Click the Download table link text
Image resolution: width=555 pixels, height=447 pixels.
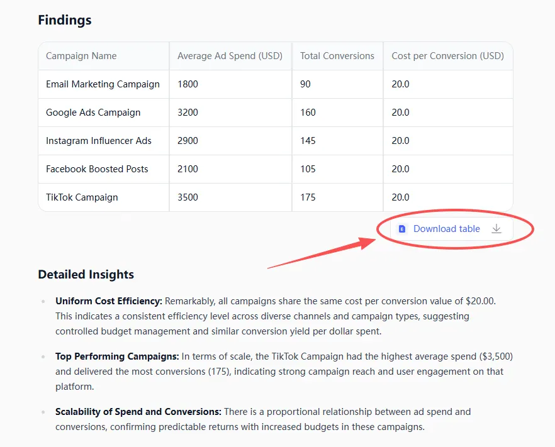[446, 229]
